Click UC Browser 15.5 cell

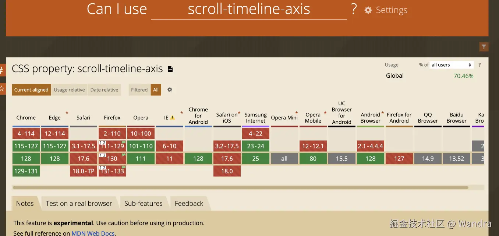(x=342, y=159)
